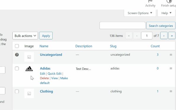The image size is (176, 110).
Task: Open the Activity flag icon
Action: coord(150,1)
